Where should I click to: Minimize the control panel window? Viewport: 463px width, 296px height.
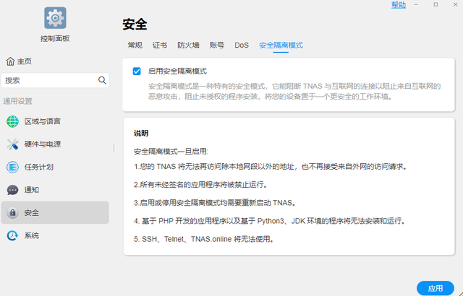click(x=416, y=4)
